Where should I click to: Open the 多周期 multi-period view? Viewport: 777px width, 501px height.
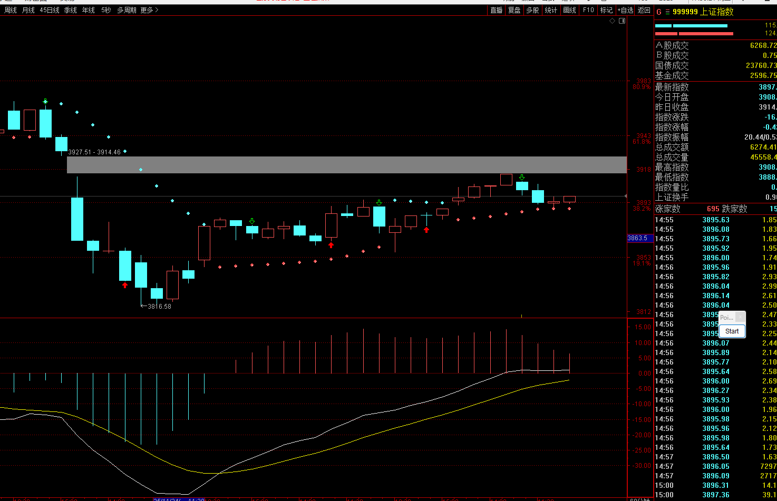pos(127,10)
